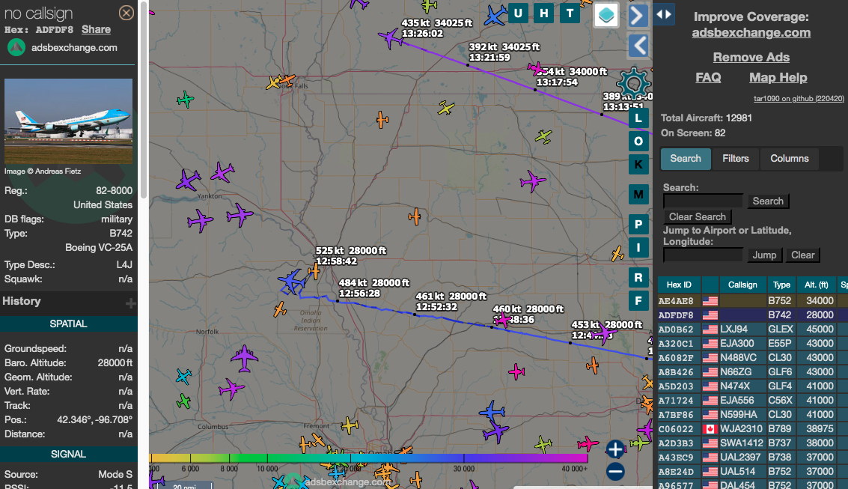848x489 pixels.
Task: Click the right chevron arrow button
Action: pyautogui.click(x=638, y=15)
